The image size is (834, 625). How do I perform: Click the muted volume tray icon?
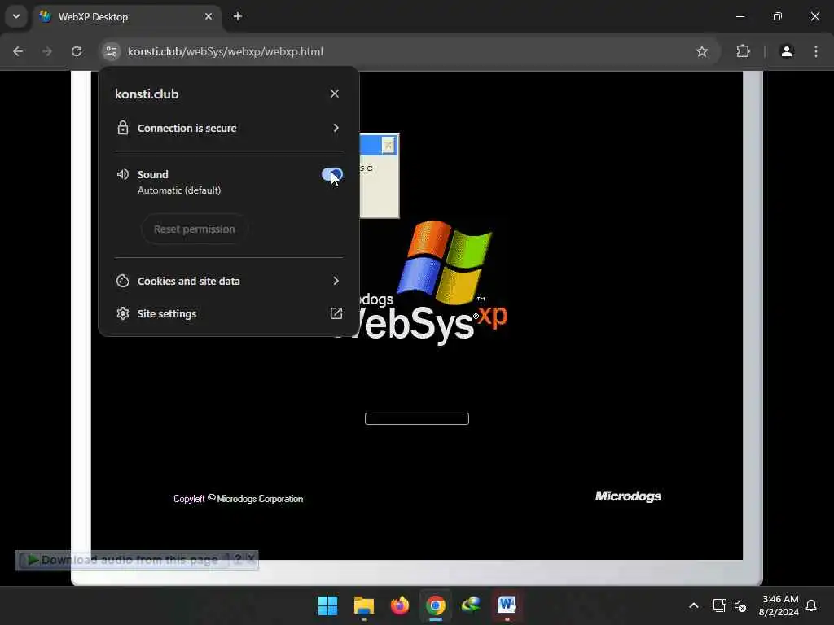tap(740, 605)
